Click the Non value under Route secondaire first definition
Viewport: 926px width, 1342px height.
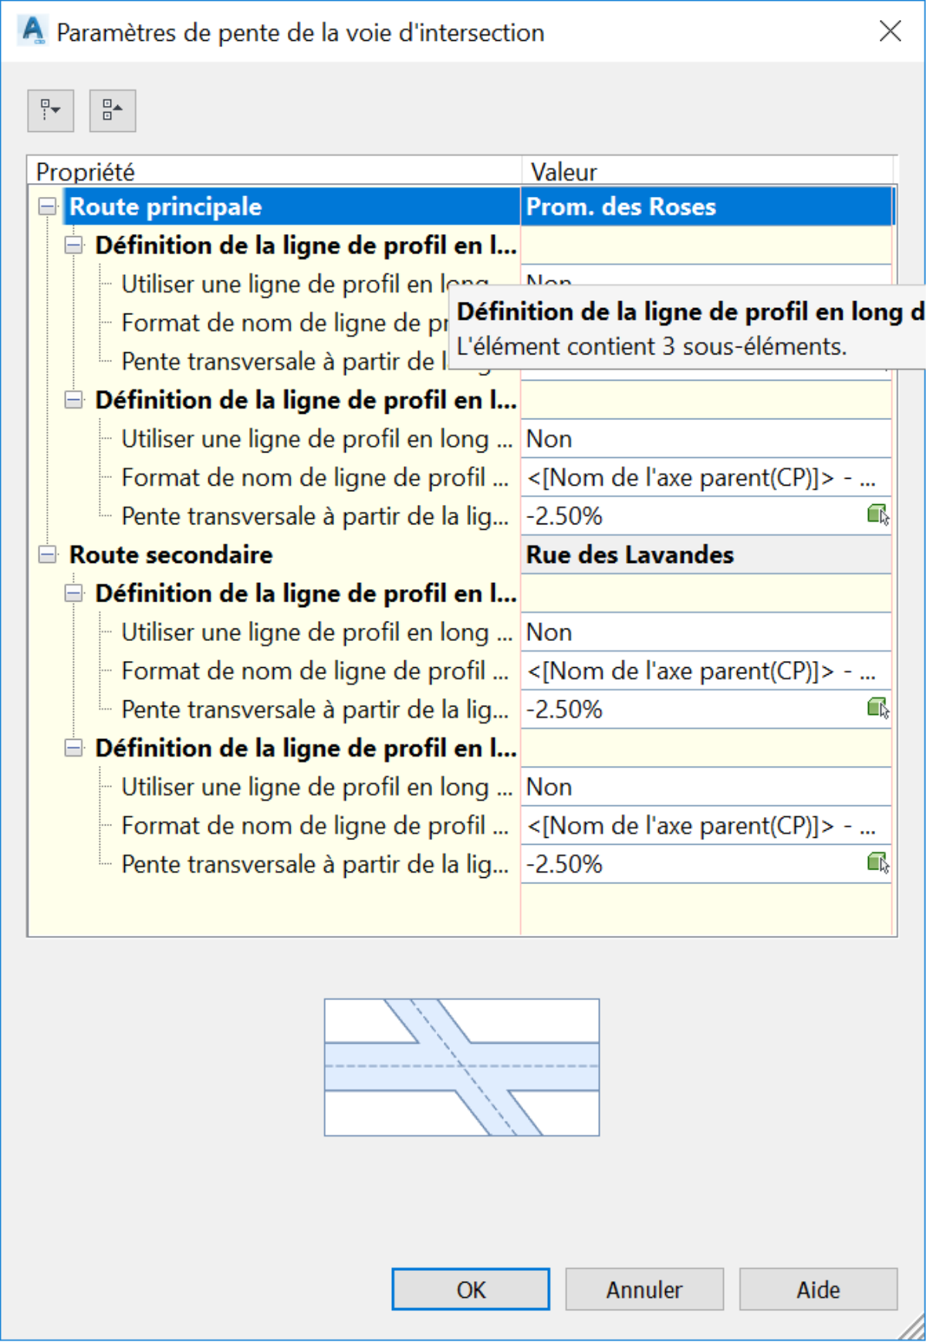pyautogui.click(x=706, y=632)
